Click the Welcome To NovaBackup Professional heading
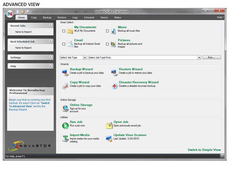The width and height of the screenshot is (229, 186). [27, 91]
